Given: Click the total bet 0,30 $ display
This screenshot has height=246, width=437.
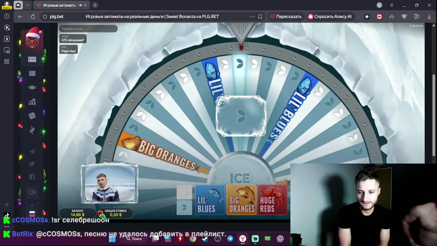Looking at the screenshot, I should tap(115, 213).
